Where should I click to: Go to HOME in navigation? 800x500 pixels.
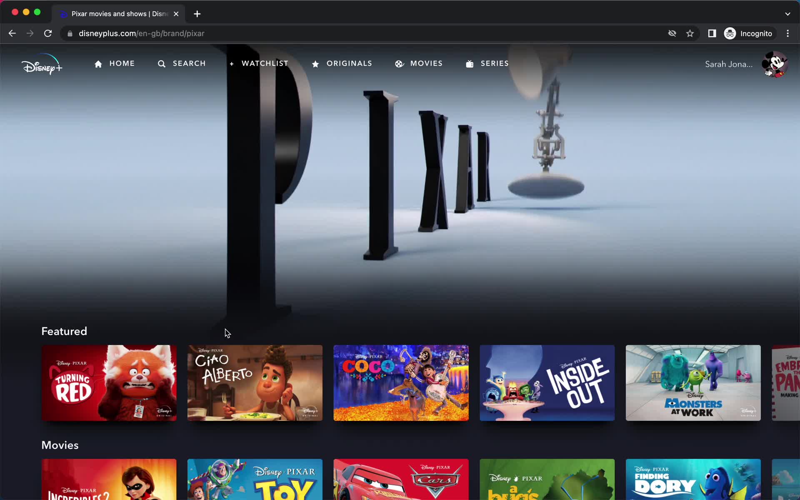122,63
